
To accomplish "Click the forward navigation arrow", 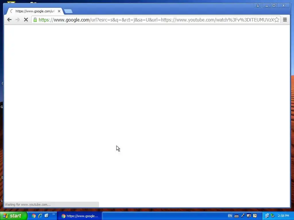I will pyautogui.click(x=18, y=20).
